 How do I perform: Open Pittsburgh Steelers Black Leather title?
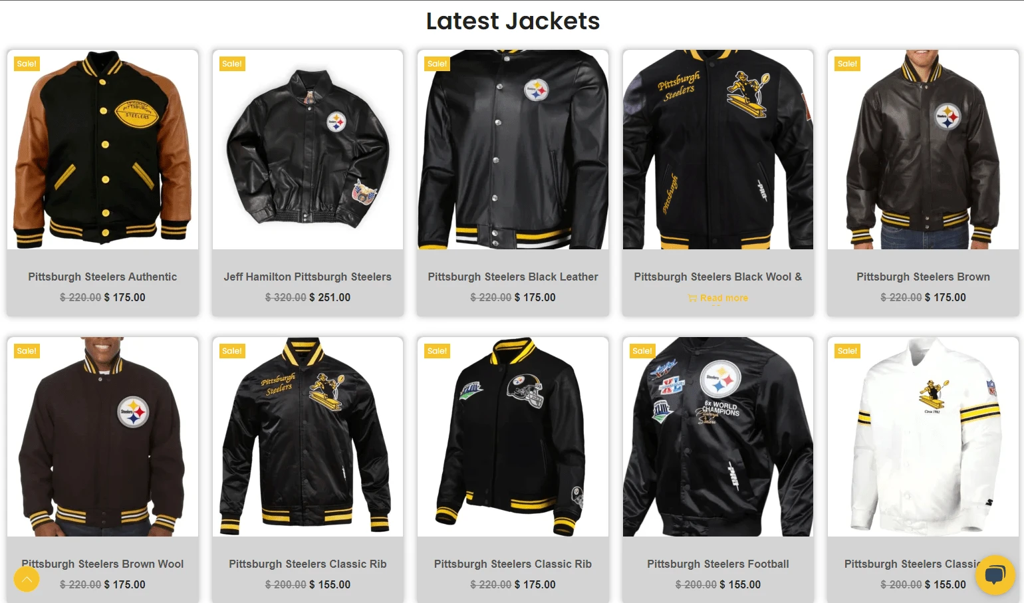pyautogui.click(x=513, y=277)
